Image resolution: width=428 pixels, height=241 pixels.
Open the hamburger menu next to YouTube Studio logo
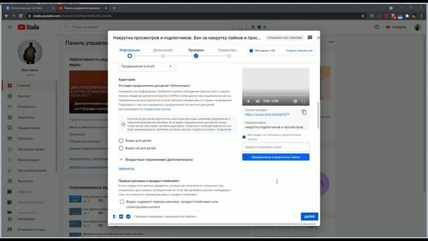(9, 27)
